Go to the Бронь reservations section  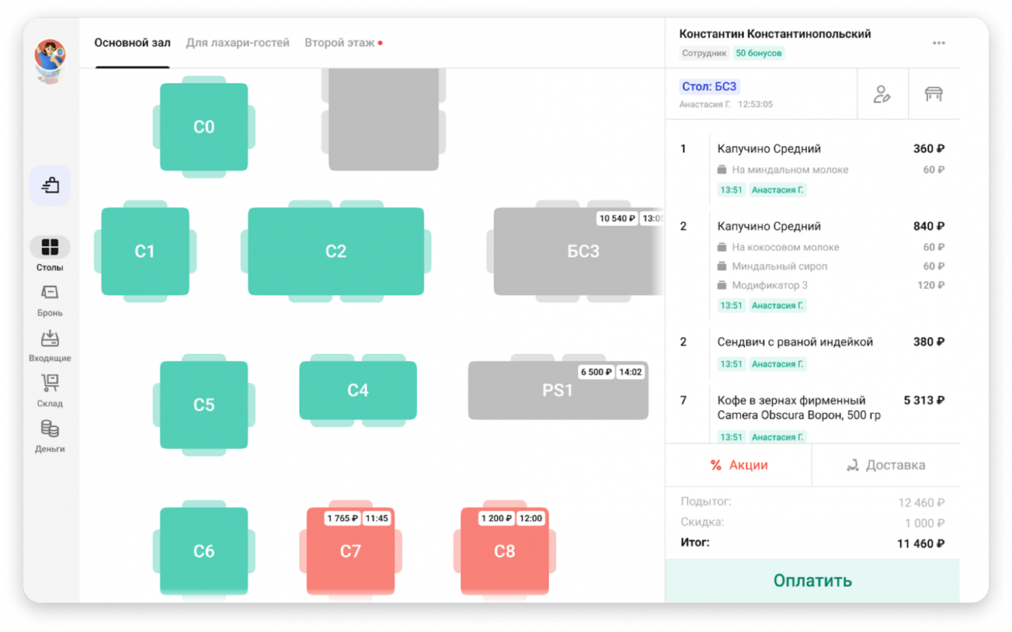[50, 301]
